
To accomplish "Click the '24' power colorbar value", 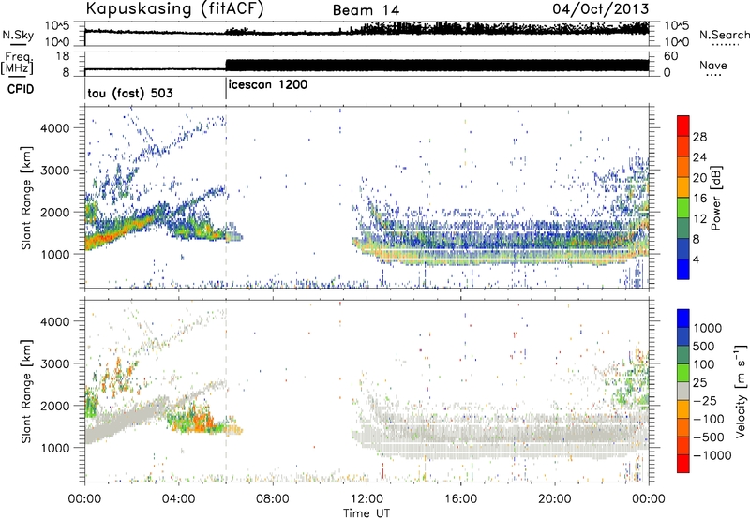I will click(699, 157).
